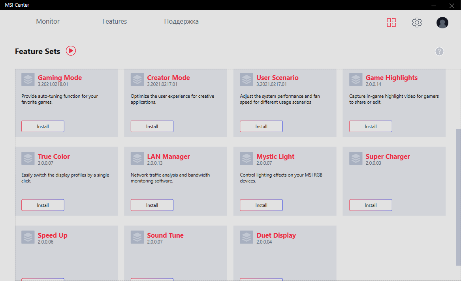Select the Sound Tune title

coord(165,236)
